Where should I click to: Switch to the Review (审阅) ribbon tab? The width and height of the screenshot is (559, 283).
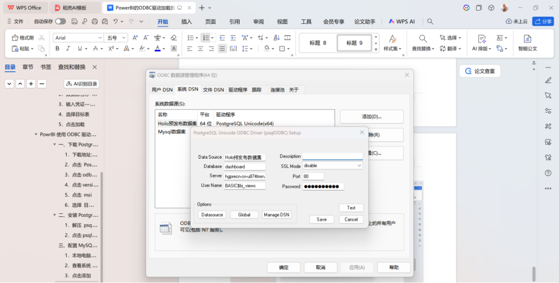[258, 22]
